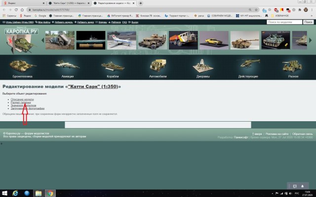Open the Автомобили truck category icon
The height and width of the screenshot is (197, 316).
click(158, 66)
